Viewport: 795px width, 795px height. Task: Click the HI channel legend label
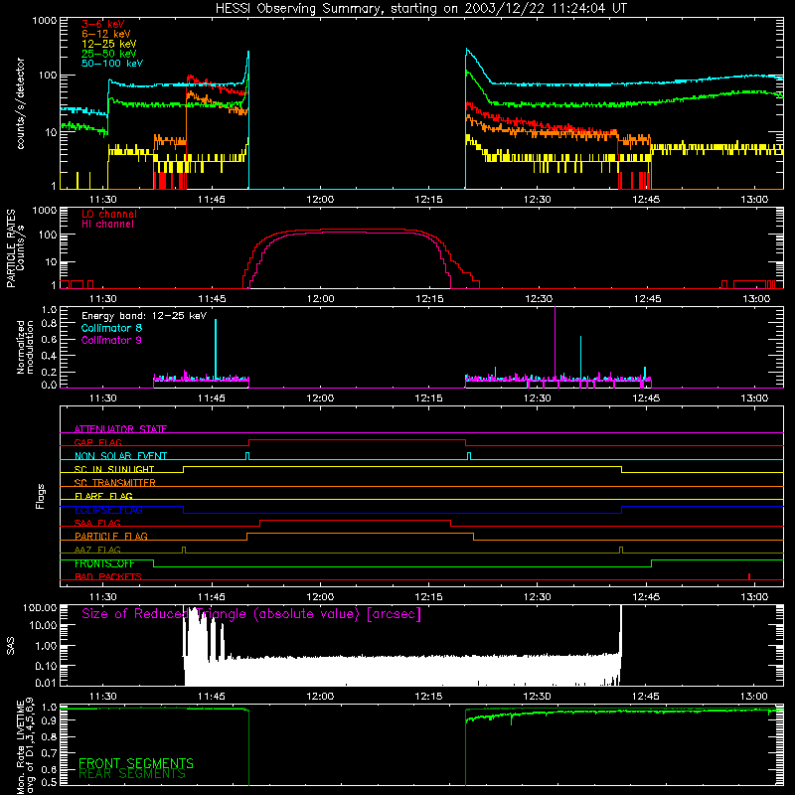pyautogui.click(x=107, y=225)
